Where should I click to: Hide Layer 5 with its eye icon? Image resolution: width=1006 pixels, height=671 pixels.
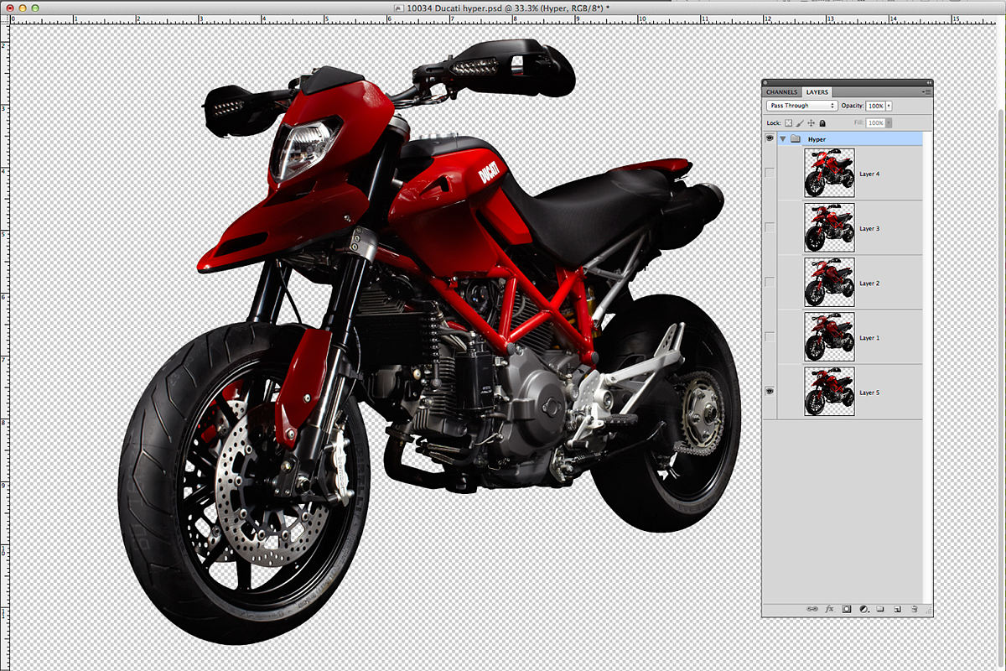coord(770,392)
